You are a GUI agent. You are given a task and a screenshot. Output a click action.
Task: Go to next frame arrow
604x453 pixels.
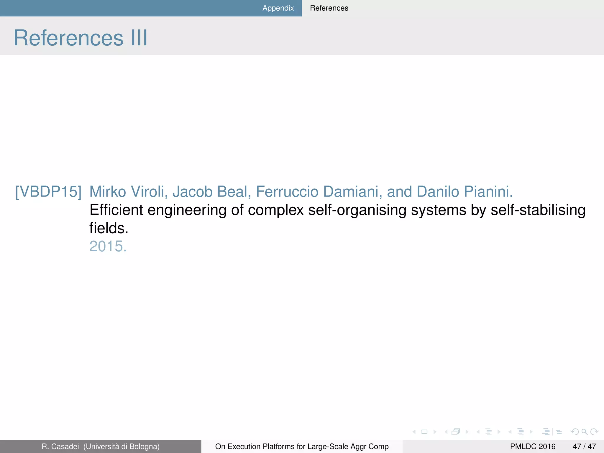coord(467,432)
